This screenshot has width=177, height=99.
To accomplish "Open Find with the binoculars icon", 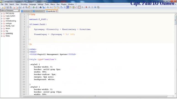I will [x=41, y=7].
